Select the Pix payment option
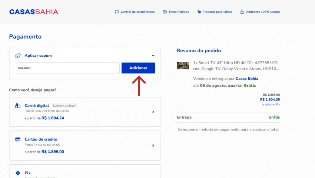The height and width of the screenshot is (178, 315). point(85,171)
